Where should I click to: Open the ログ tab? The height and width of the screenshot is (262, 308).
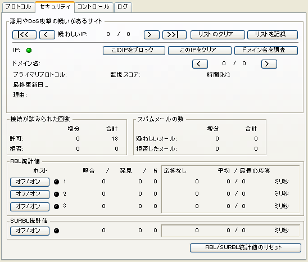pos(123,7)
